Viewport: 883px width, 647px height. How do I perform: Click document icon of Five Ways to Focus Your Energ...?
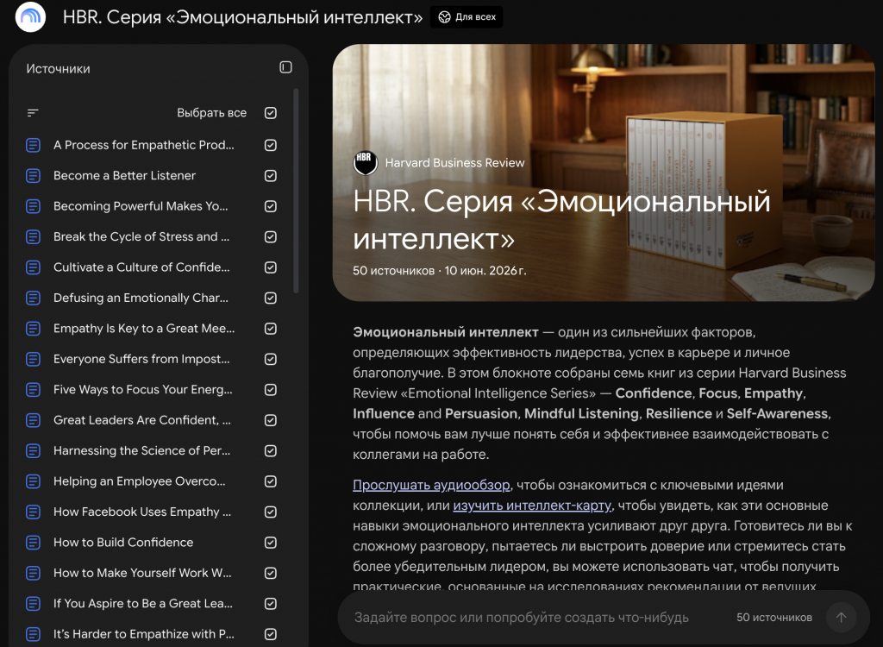tap(34, 389)
